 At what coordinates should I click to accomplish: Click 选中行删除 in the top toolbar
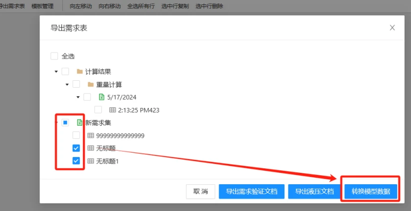209,6
